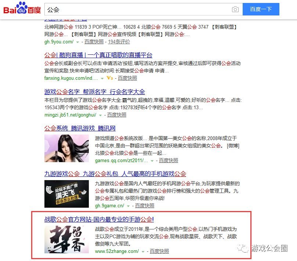Open the 九游戏公会礼包 result title

click(x=114, y=174)
